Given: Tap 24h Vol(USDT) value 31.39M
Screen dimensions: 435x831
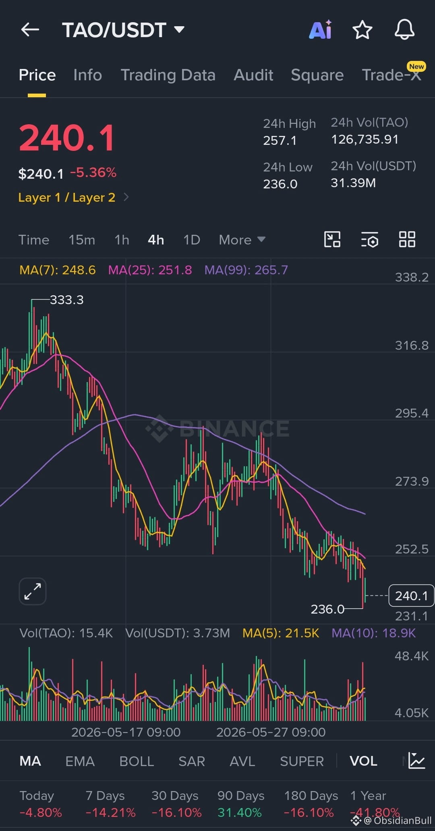Looking at the screenshot, I should [353, 183].
